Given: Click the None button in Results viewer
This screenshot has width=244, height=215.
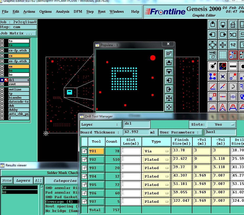Looking at the screenshot, I should coord(7,181).
